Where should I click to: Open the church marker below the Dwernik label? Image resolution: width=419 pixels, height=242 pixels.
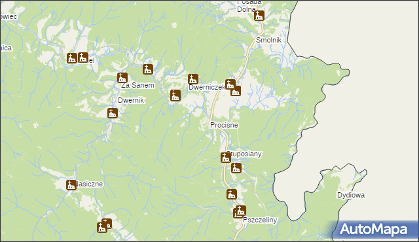[113, 113]
